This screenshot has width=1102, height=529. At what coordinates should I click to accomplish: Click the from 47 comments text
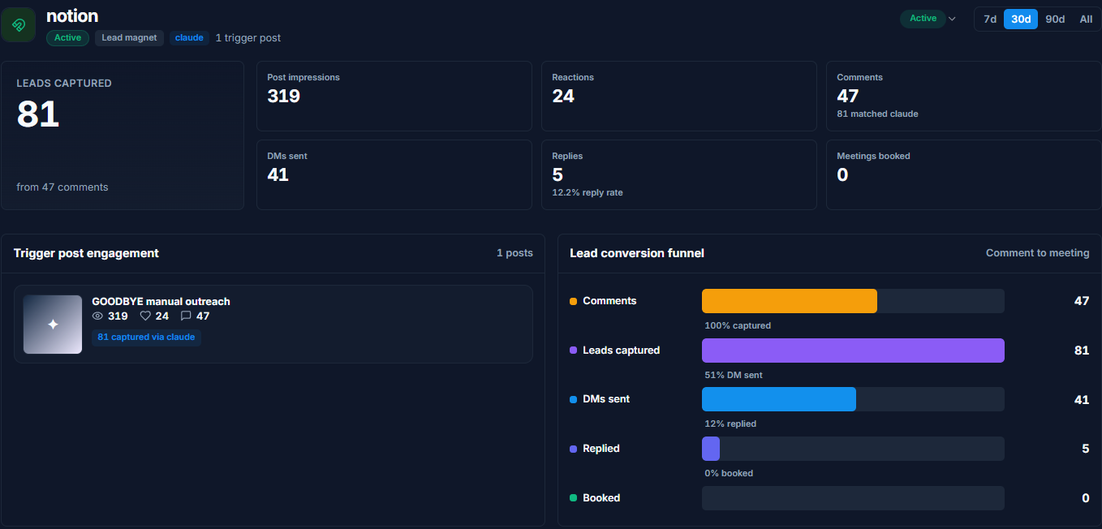click(62, 187)
